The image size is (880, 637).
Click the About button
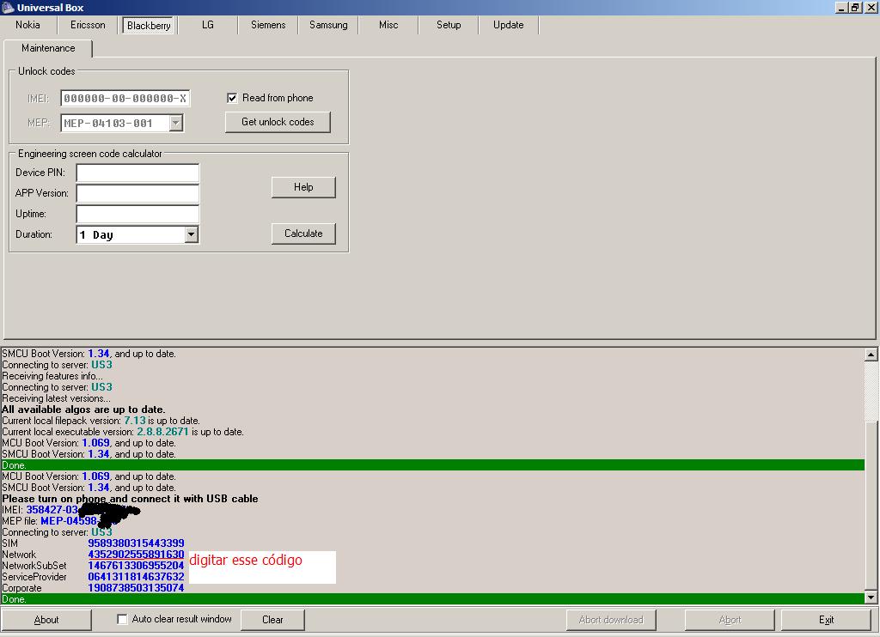(x=46, y=620)
